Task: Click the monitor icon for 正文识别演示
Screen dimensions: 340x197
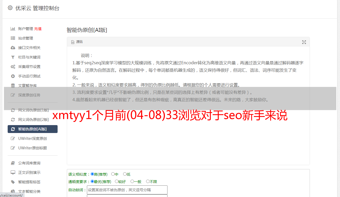Action: tap(13, 173)
